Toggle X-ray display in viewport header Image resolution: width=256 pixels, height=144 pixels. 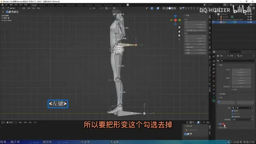[164, 8]
